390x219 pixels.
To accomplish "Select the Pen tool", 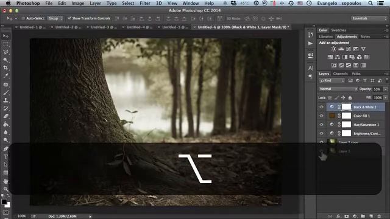I will (5, 148).
